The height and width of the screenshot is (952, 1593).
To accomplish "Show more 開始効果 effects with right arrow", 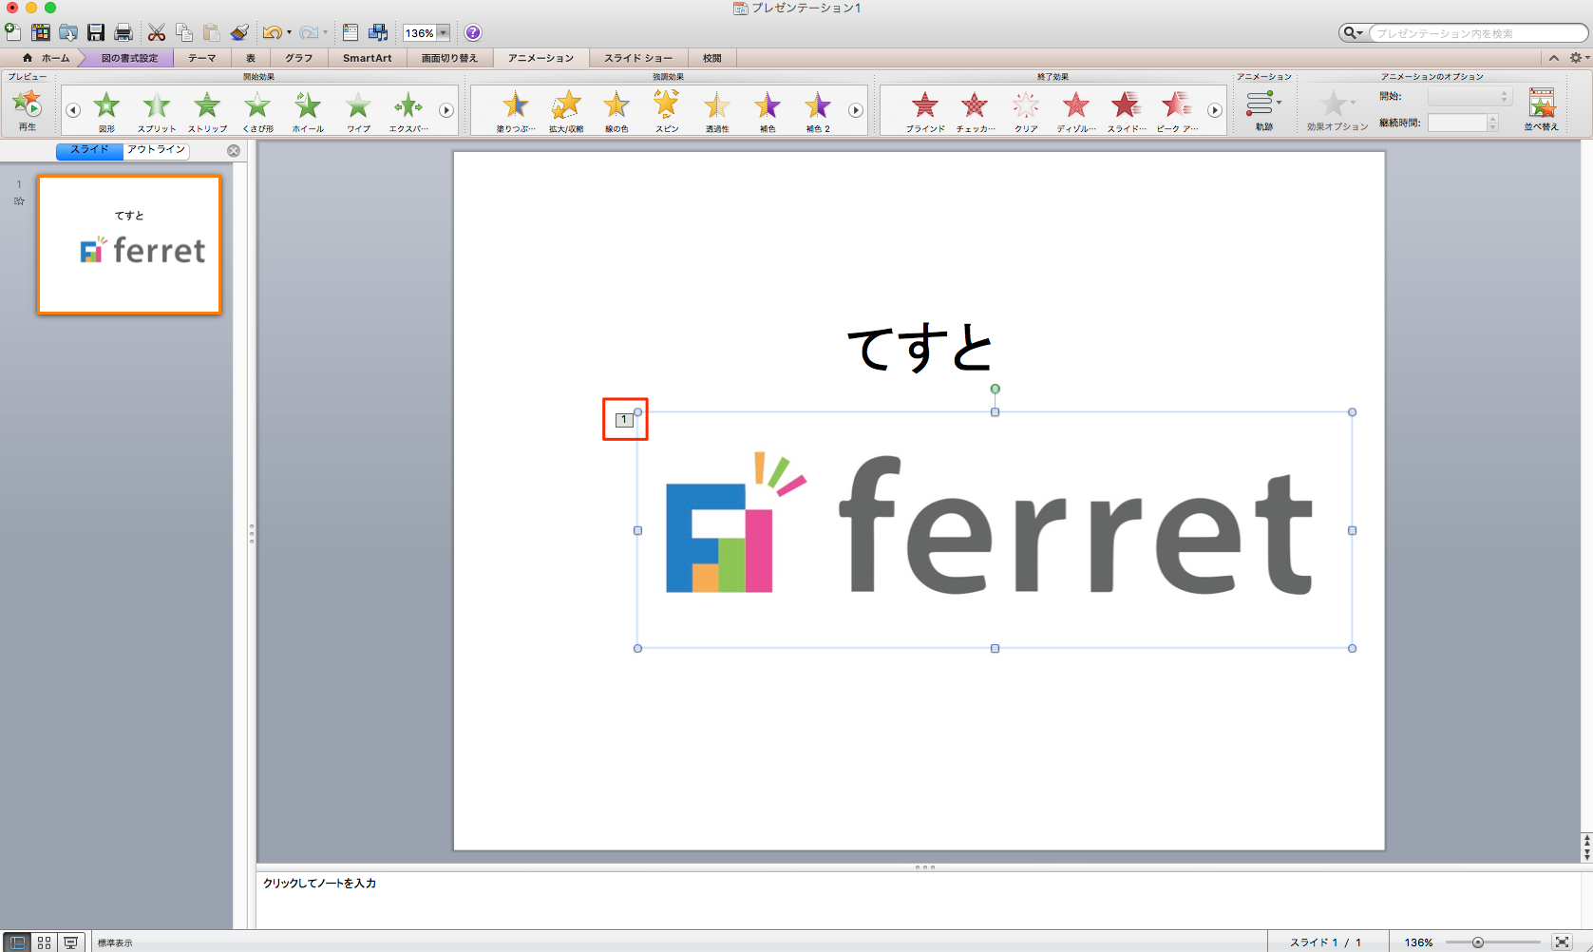I will [446, 110].
